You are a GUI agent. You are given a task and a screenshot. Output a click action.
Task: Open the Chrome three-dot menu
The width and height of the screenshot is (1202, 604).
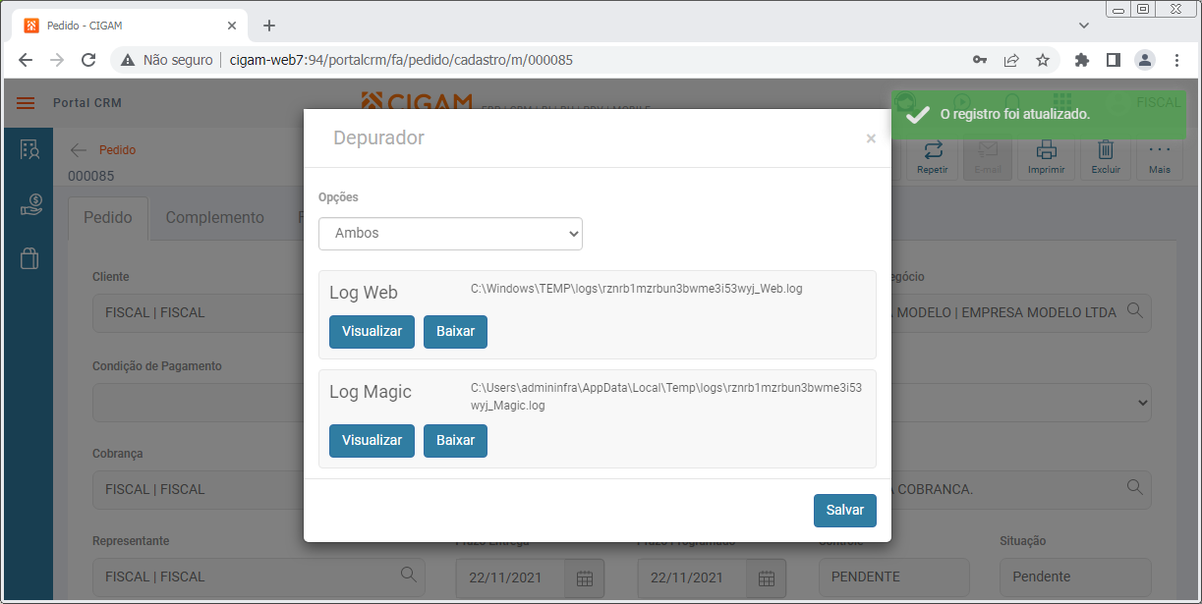tap(1176, 60)
